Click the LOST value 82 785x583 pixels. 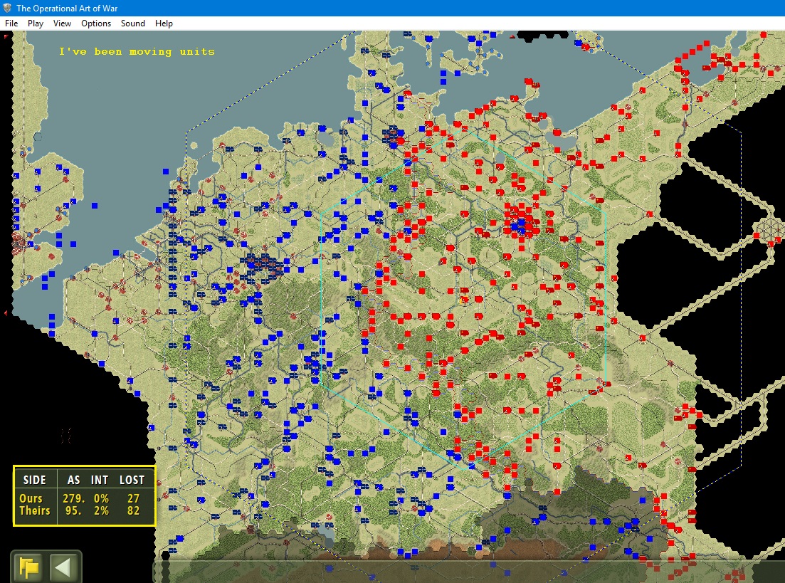133,510
